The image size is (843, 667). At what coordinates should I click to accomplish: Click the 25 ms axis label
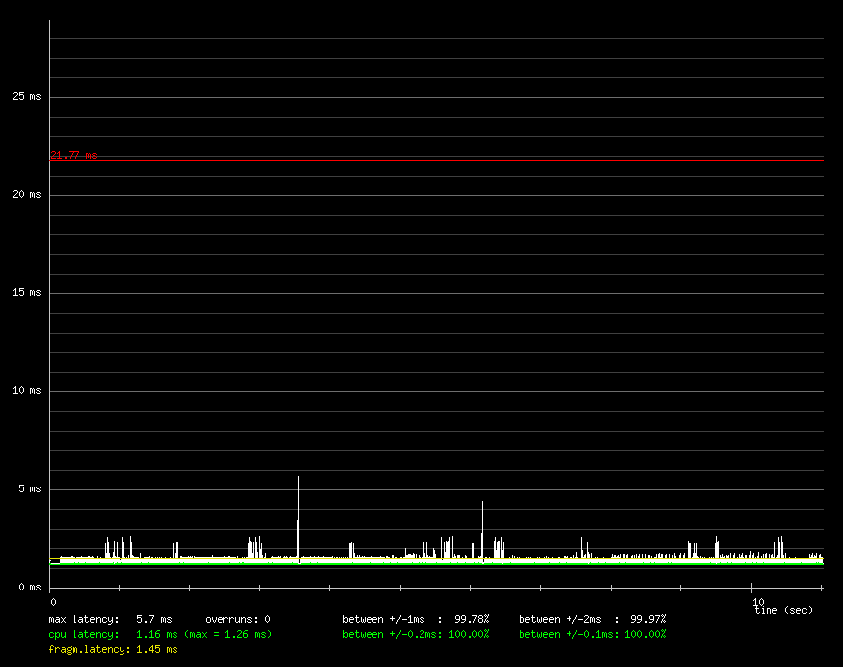[26, 96]
